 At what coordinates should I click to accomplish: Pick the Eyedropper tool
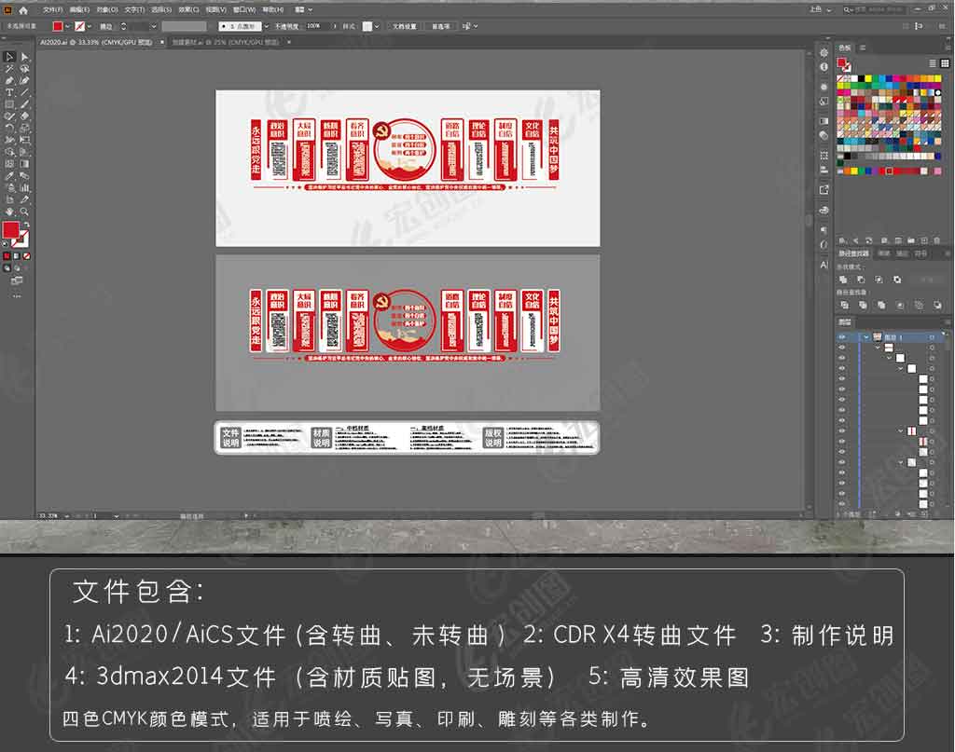point(9,176)
